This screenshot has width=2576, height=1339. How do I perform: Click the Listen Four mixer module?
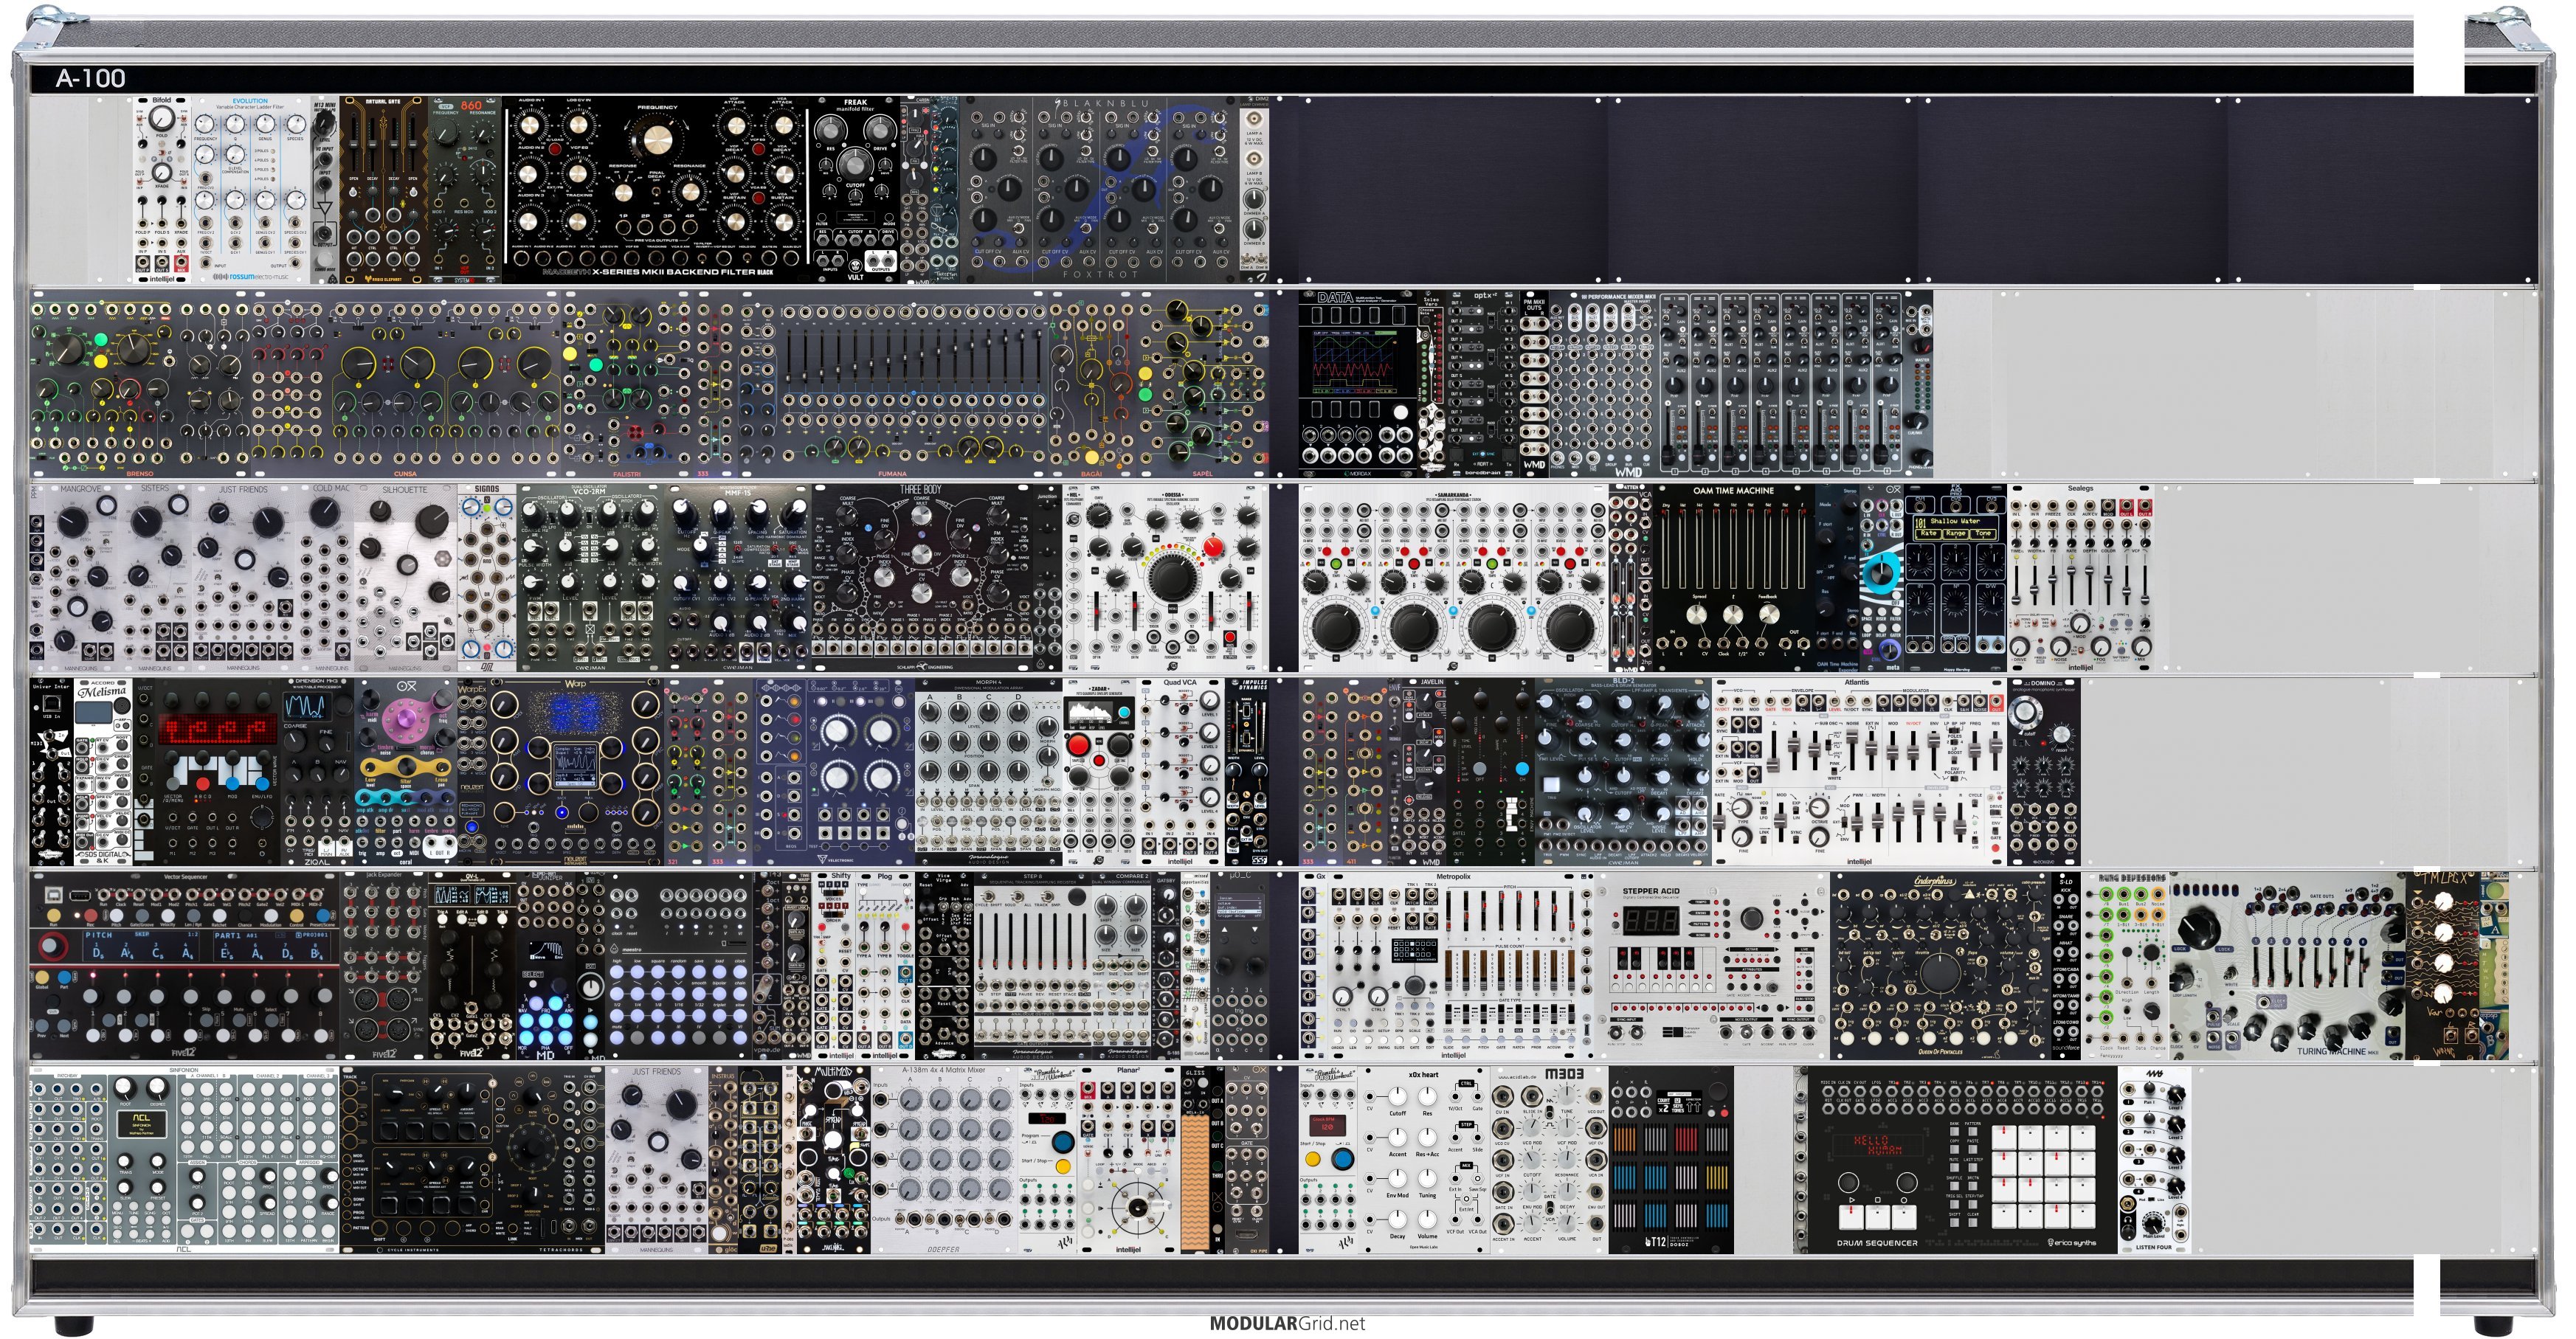[x=2154, y=1161]
